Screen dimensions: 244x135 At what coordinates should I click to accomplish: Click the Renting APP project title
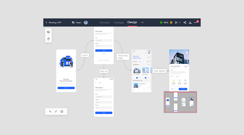click(55, 22)
